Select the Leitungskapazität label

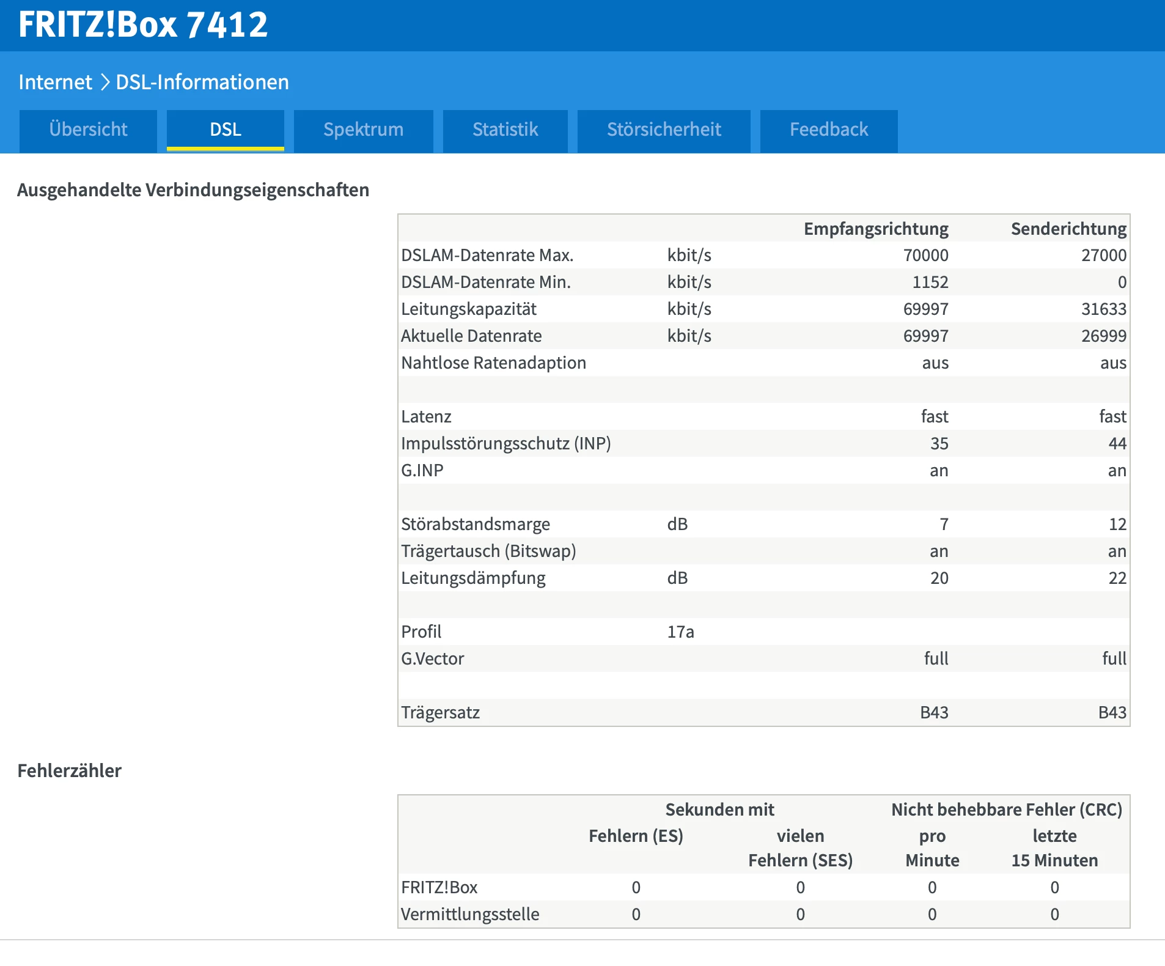pyautogui.click(x=469, y=309)
